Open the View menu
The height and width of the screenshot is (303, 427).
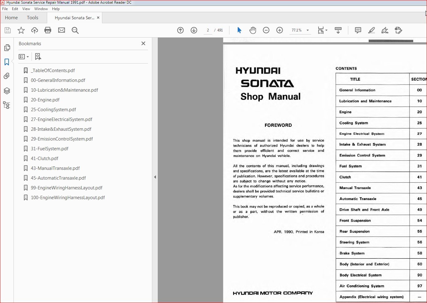[26, 9]
